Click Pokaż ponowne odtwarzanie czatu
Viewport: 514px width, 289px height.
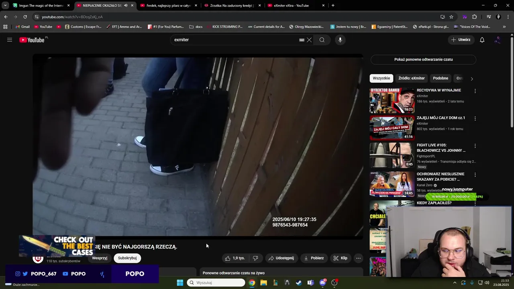pos(423,59)
